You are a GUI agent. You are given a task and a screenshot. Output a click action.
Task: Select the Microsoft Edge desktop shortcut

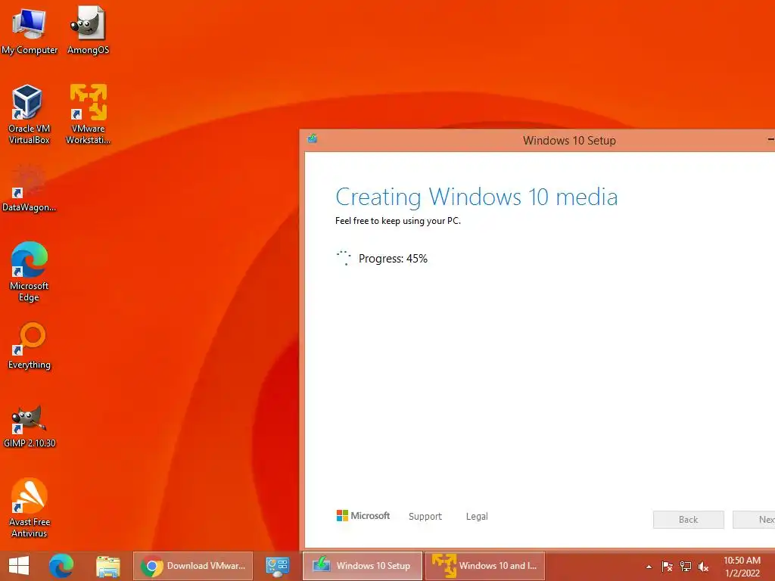[29, 272]
